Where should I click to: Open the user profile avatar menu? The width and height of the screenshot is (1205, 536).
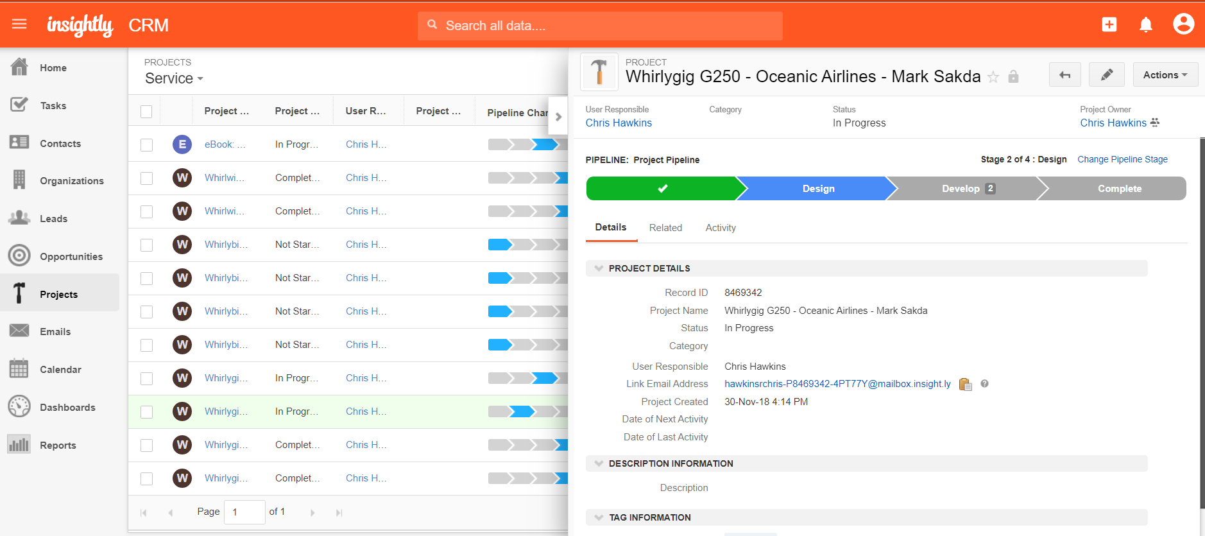[x=1183, y=24]
